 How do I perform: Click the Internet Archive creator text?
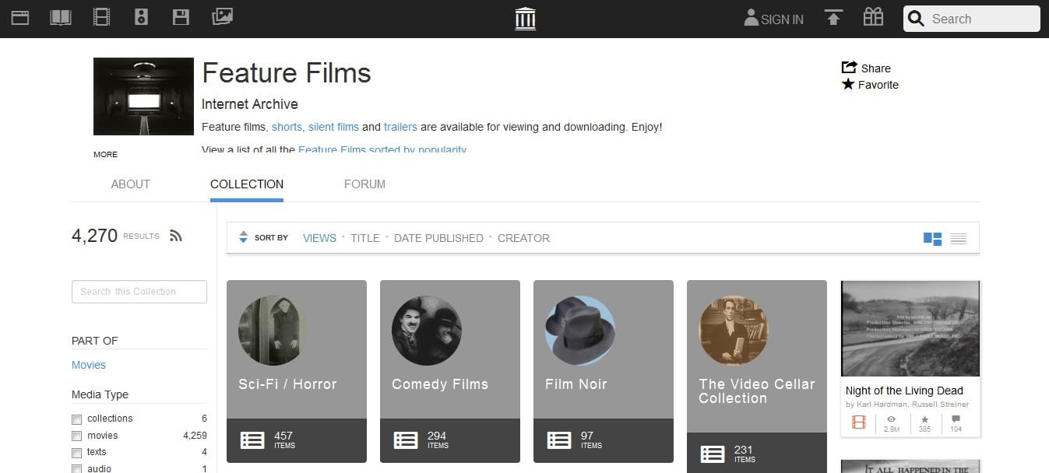(250, 104)
